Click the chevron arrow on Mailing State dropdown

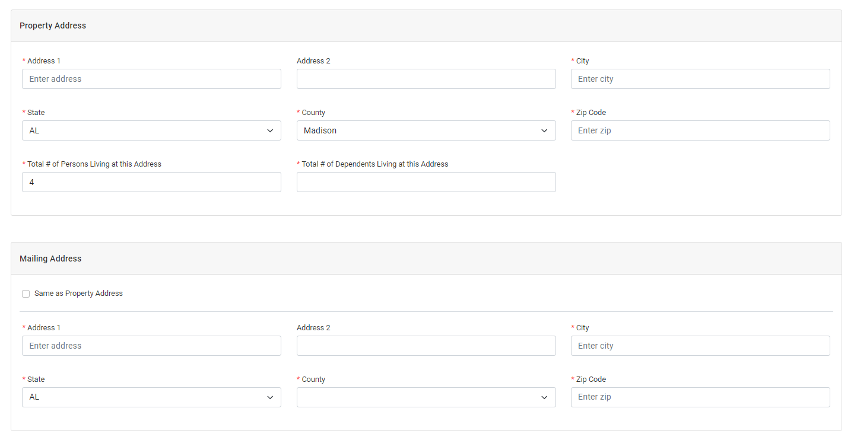[x=270, y=397]
